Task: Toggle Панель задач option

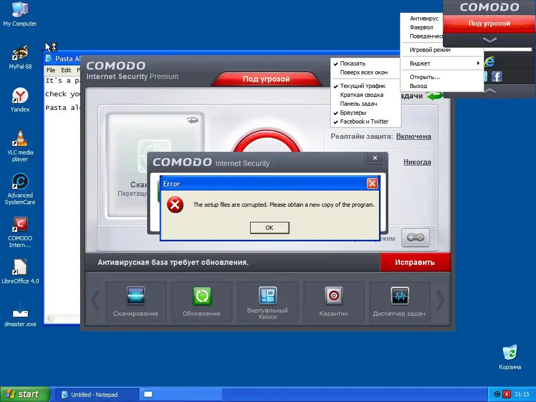Action: [x=365, y=104]
